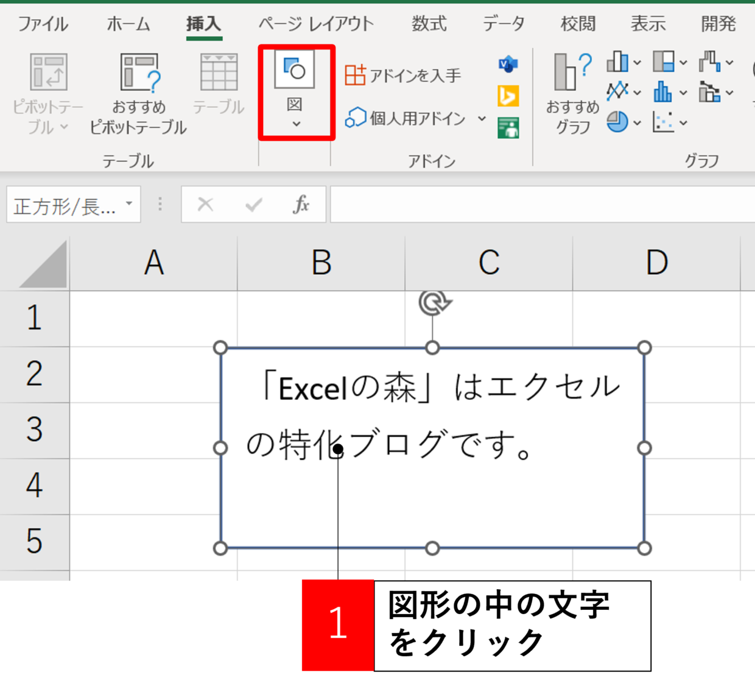This screenshot has width=755, height=683.
Task: Expand the 個人用アドイン dropdown arrow
Action: tap(482, 118)
